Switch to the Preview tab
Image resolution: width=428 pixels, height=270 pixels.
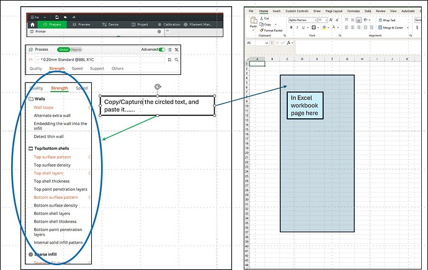[x=81, y=25]
